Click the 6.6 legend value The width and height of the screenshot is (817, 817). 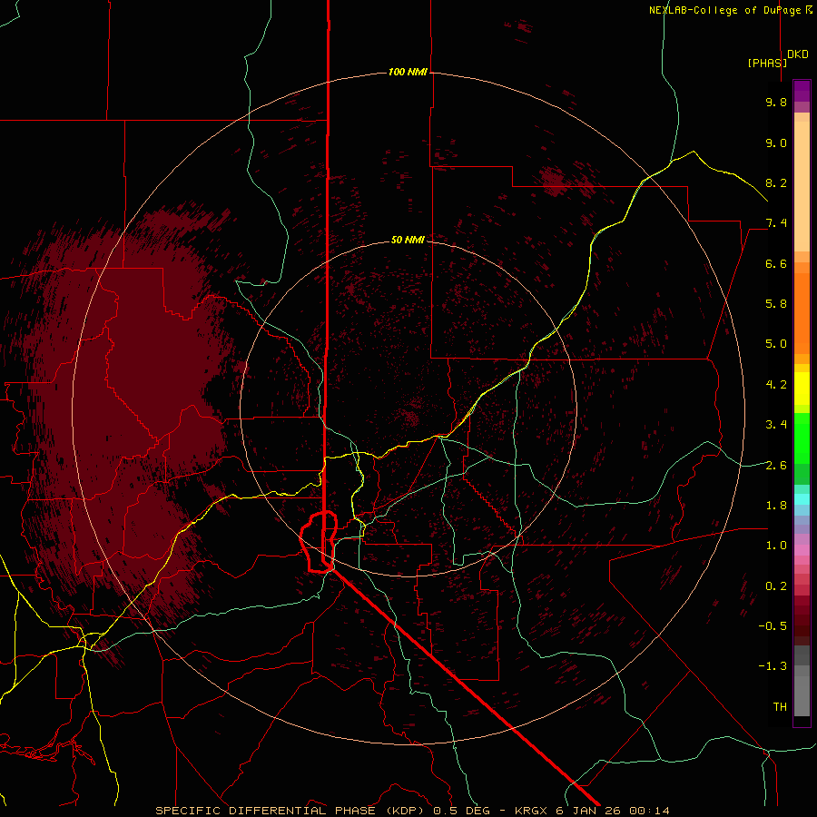pos(776,263)
